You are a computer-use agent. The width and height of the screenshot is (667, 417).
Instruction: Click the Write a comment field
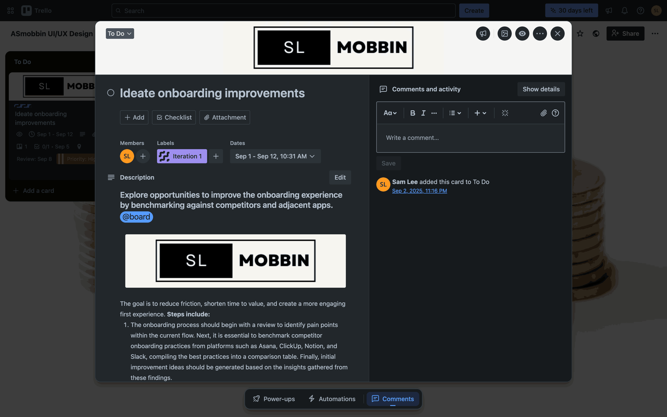click(470, 138)
